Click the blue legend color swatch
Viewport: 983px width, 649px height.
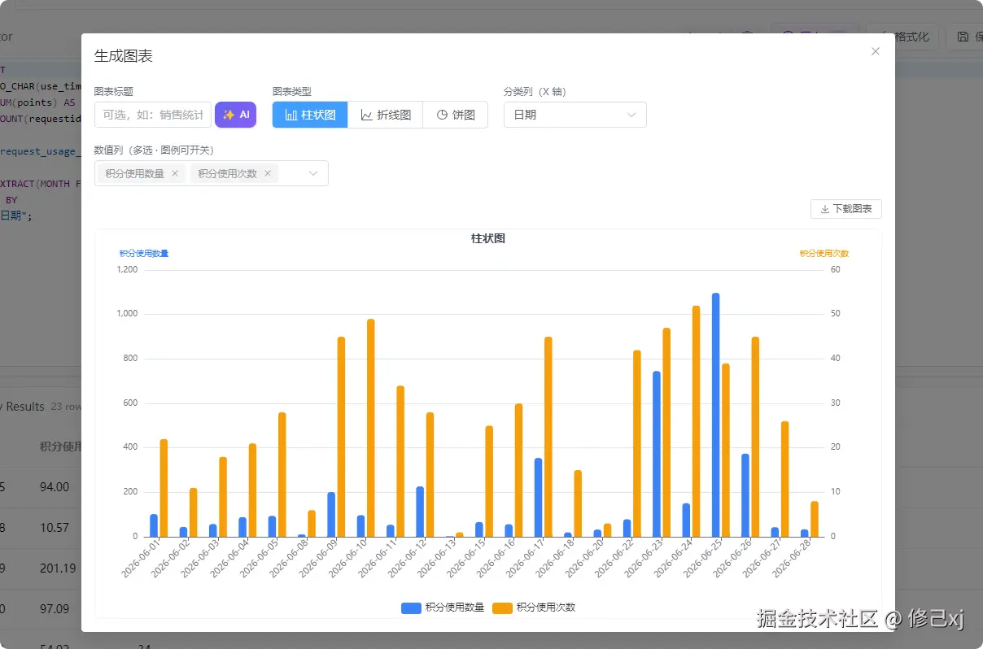411,608
